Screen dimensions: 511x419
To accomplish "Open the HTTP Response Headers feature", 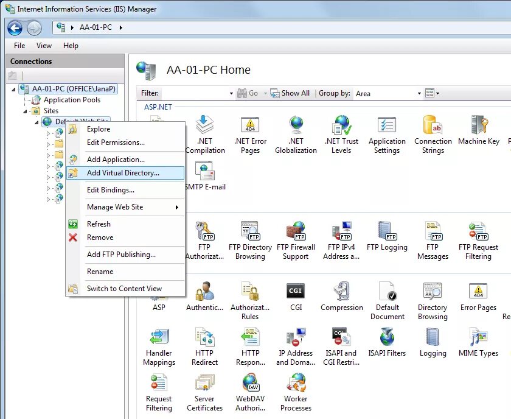I will tap(250, 347).
